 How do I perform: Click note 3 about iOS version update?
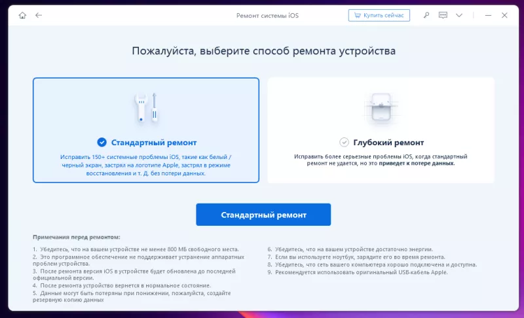click(134, 274)
